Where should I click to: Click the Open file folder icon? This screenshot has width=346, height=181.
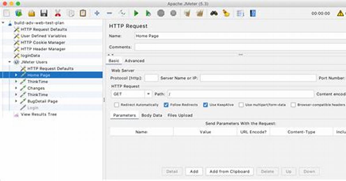pos(31,13)
